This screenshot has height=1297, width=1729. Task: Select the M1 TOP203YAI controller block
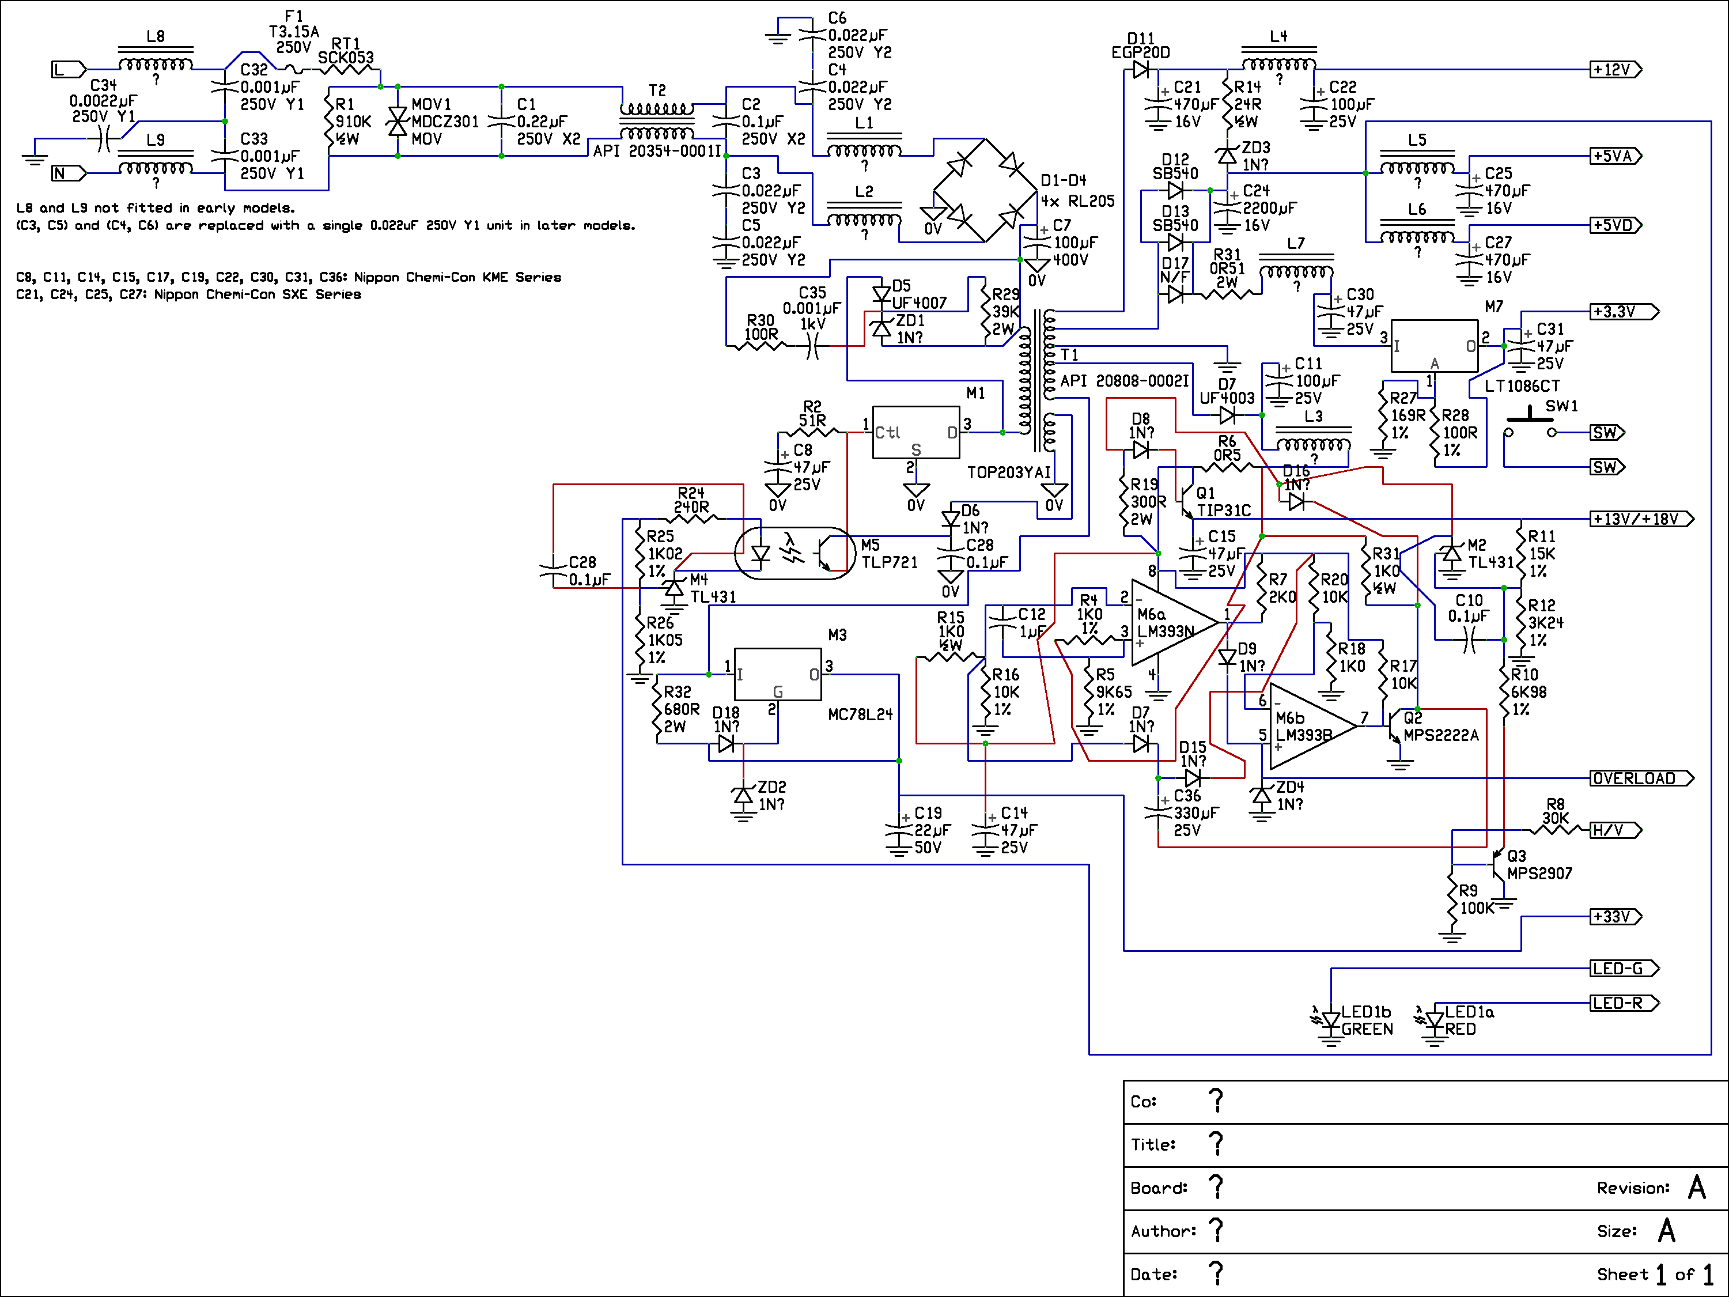pyautogui.click(x=916, y=432)
